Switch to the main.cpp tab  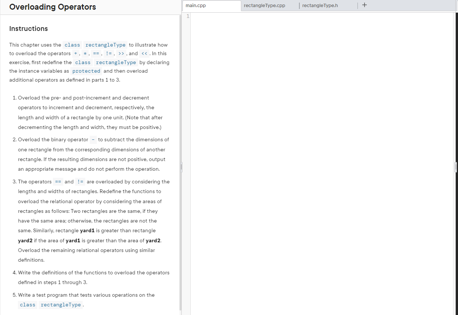211,6
